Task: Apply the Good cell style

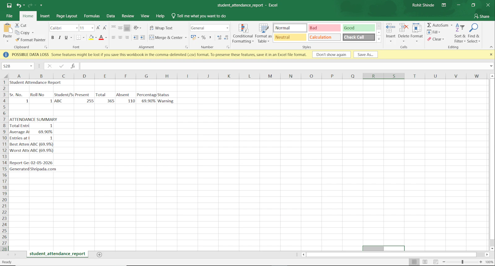Action: (x=359, y=28)
